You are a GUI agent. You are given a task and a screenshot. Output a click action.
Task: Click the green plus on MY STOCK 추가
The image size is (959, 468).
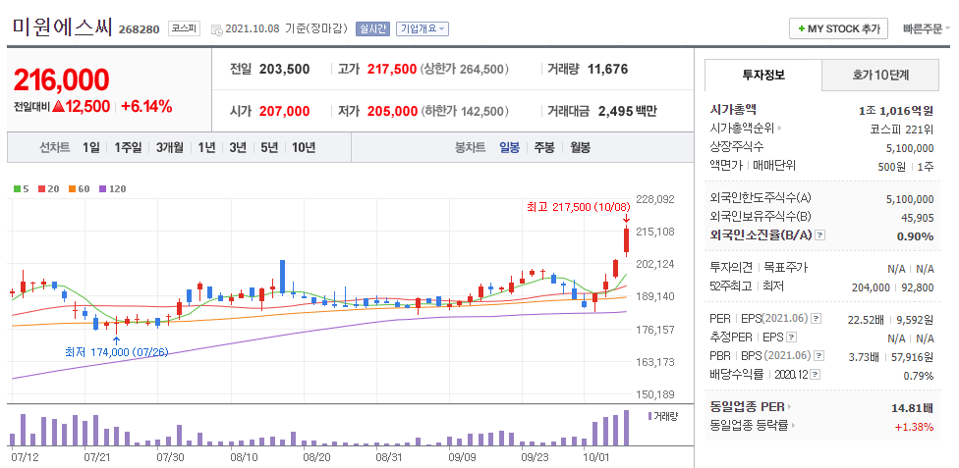click(x=802, y=28)
